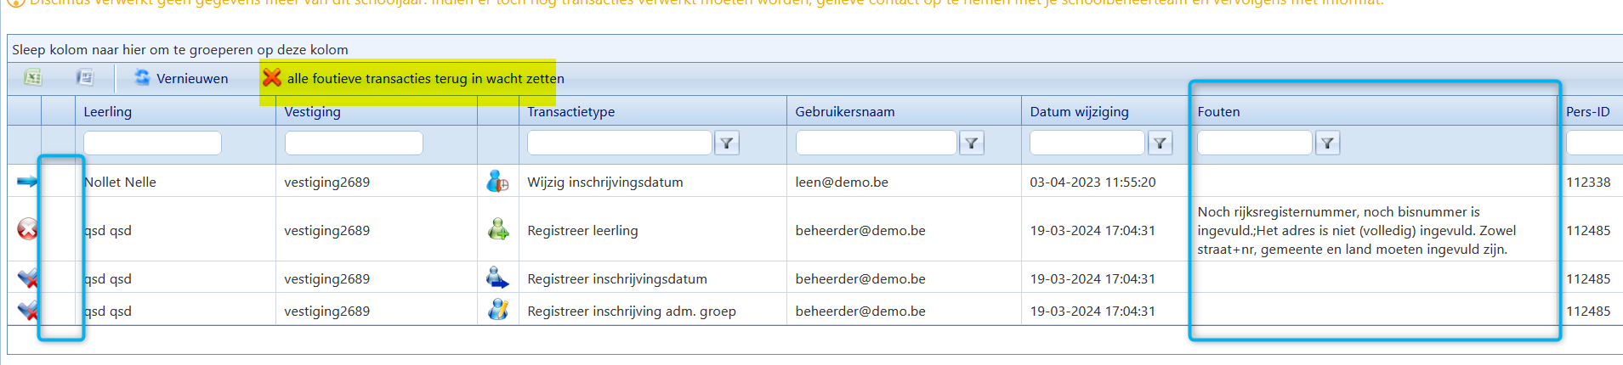Click the Excel export icon
This screenshot has height=365, width=1623.
coord(32,78)
